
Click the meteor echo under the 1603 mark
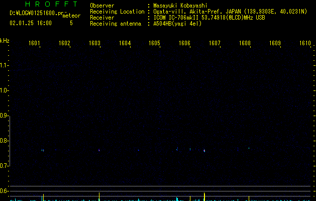pos(99,150)
